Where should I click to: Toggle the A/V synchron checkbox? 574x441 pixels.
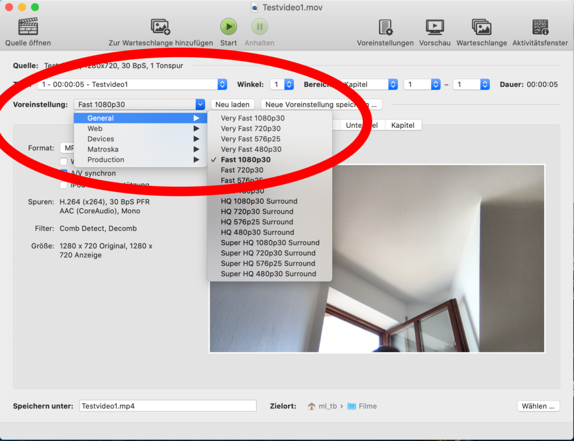click(64, 173)
